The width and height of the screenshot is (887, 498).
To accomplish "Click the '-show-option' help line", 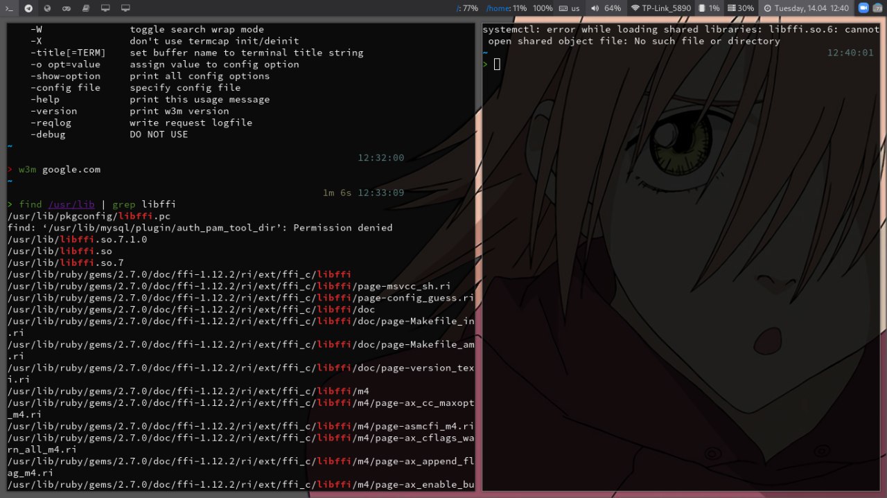I will [150, 76].
